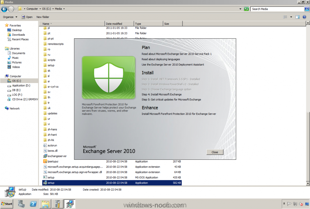Click the scroll down arrow of file list
Image resolution: width=310 pixels, height=209 pixels.
coord(308,183)
